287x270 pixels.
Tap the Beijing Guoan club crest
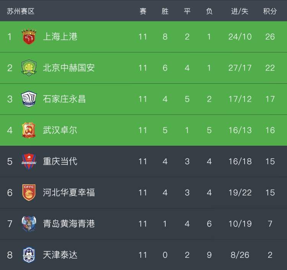coord(29,68)
